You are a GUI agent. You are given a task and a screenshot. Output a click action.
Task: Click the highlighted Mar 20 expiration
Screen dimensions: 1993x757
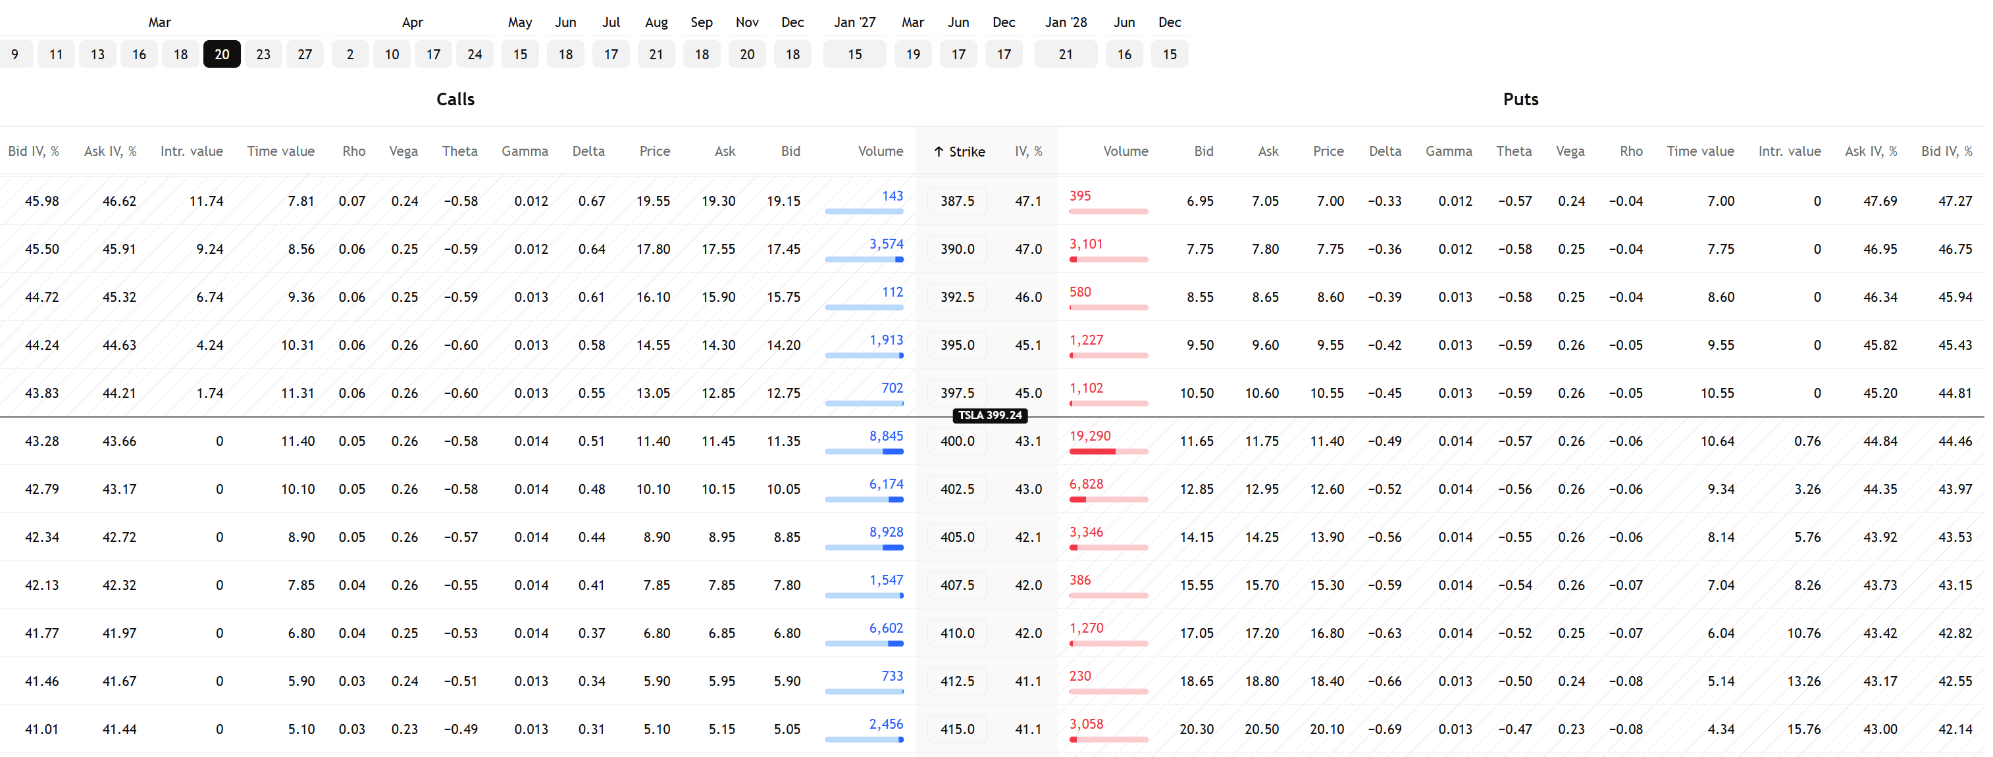(x=223, y=54)
